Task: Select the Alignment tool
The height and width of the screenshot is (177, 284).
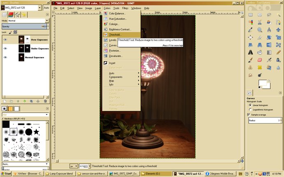Action: point(251,37)
